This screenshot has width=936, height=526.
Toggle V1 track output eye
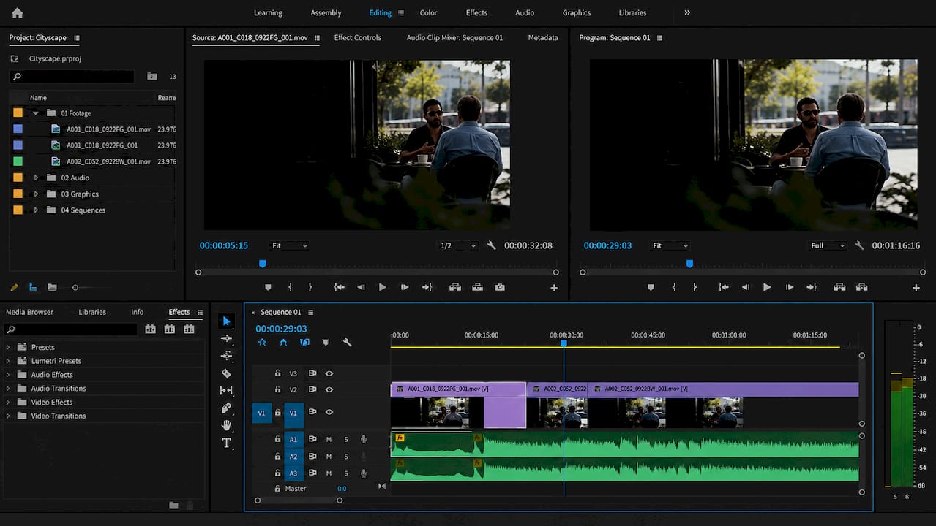[329, 412]
